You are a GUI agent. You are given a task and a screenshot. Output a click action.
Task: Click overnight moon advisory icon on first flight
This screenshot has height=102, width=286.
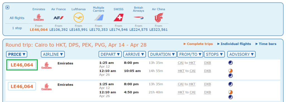tap(230, 63)
